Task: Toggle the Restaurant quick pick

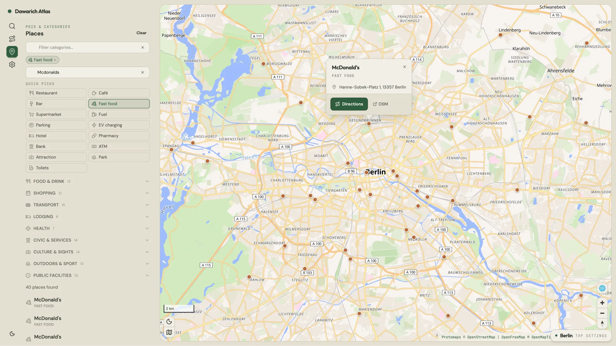Action: tap(56, 93)
